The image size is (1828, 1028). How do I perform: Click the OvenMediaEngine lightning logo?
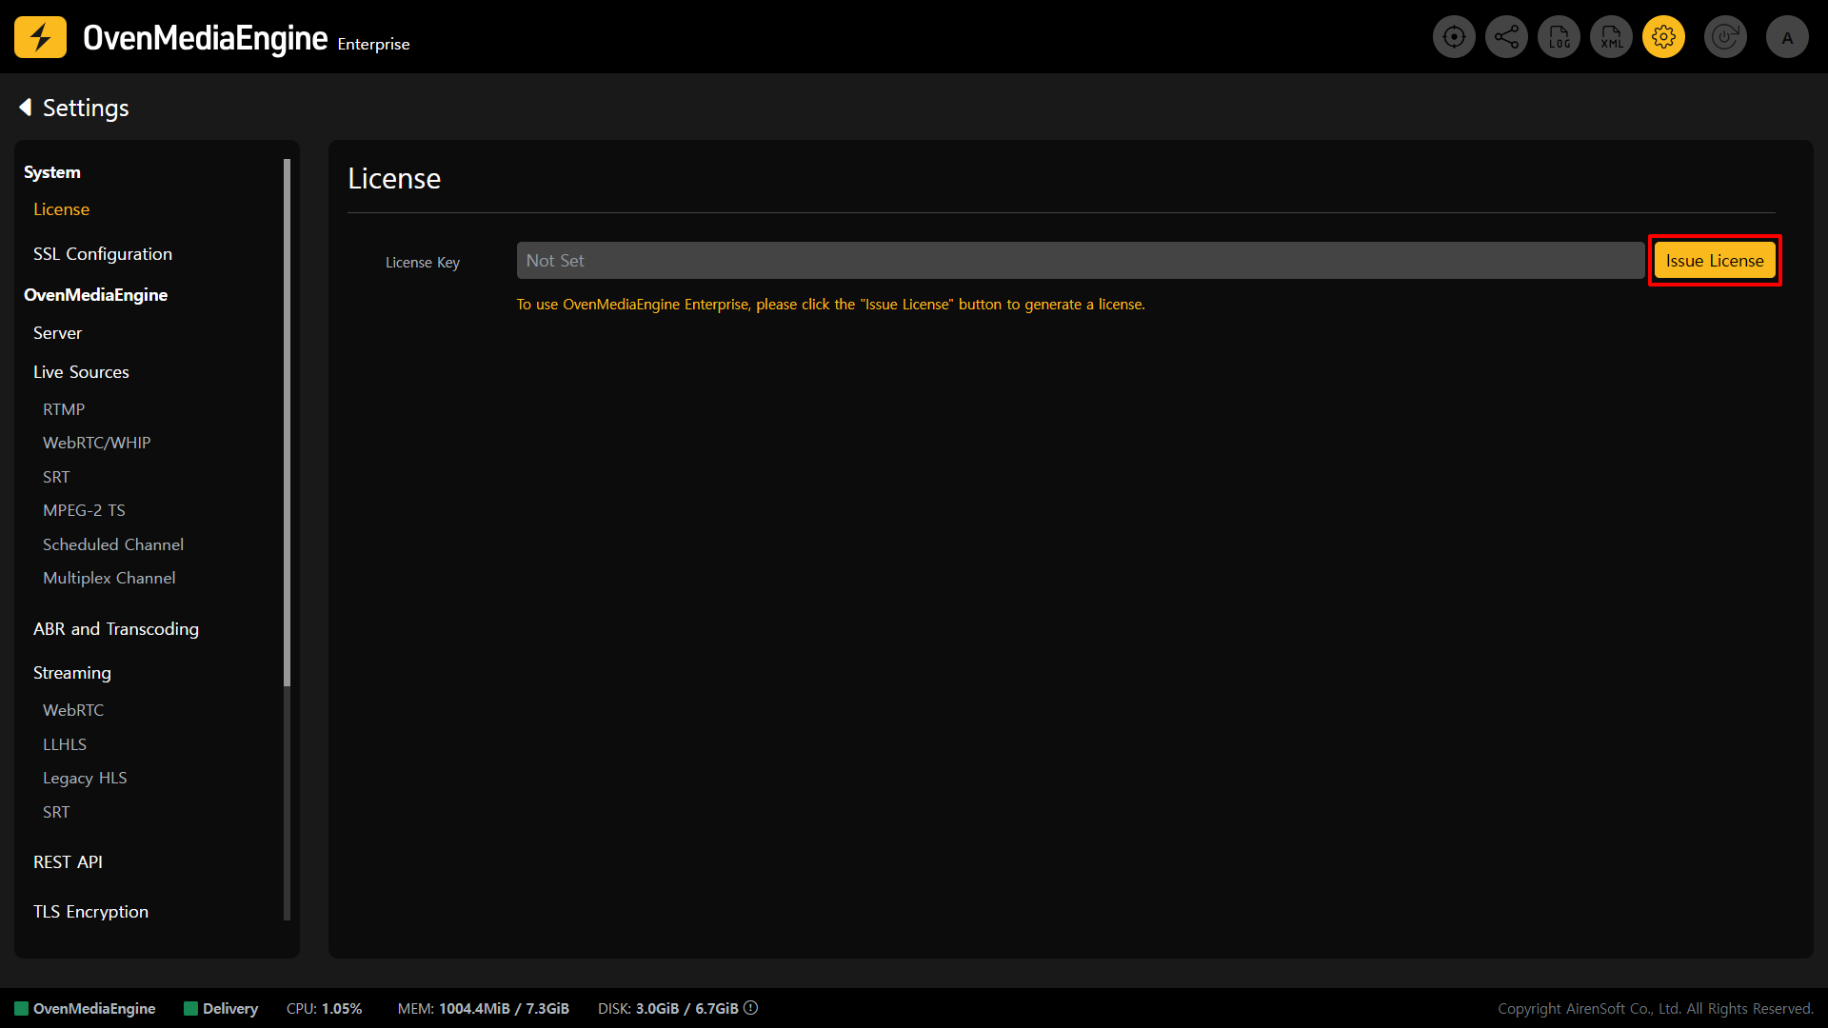coord(40,37)
